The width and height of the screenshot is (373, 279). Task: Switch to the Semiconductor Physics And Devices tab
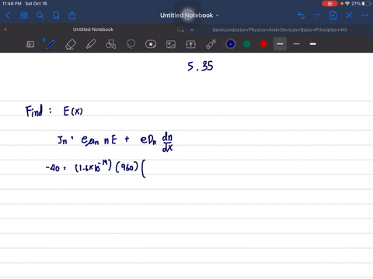(280, 29)
